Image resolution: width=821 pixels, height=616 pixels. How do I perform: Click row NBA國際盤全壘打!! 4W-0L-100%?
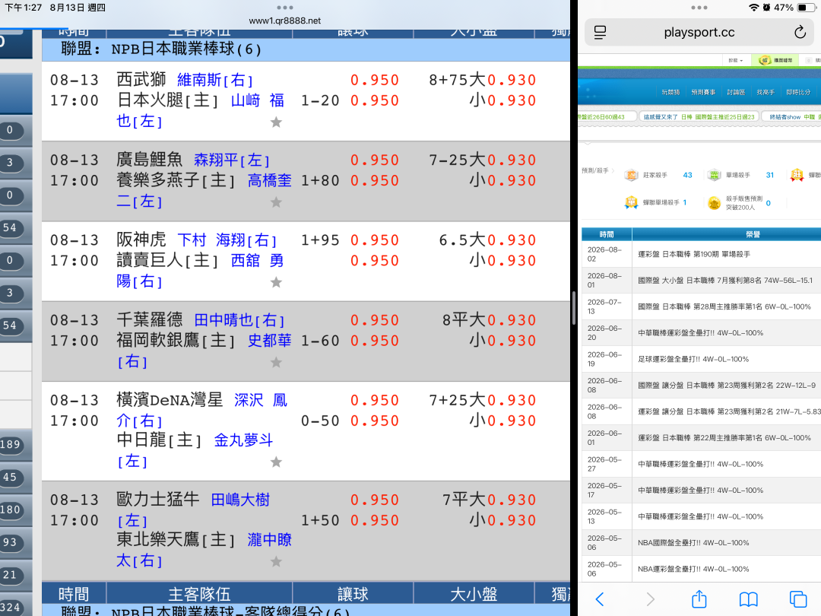(702, 543)
